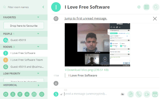
Task: Click the unencrypted lock icon
Action: [x=62, y=94]
